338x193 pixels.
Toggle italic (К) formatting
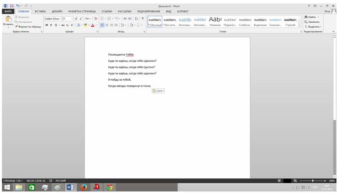coord(51,25)
